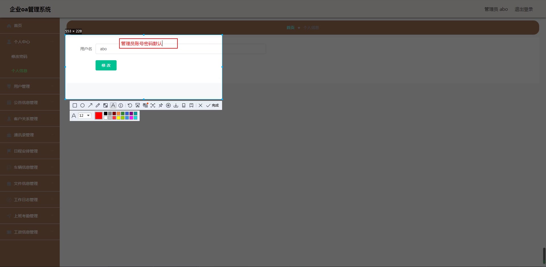Pick the black color swatch
546x267 pixels.
click(x=106, y=114)
